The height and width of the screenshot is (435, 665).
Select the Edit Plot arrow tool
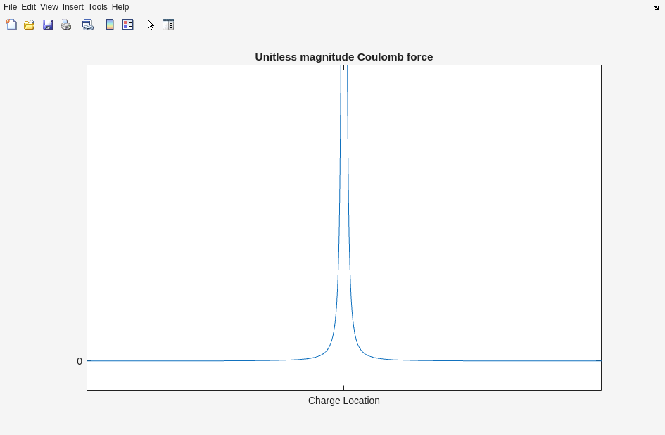[151, 25]
